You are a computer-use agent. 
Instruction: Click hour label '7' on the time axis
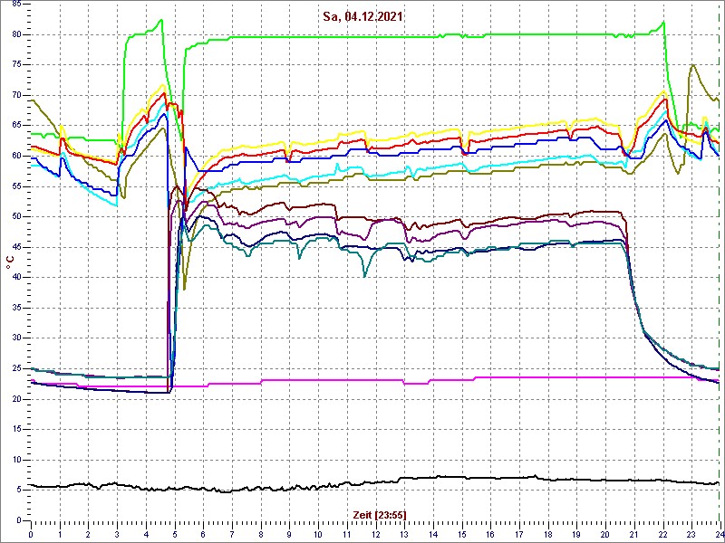tap(232, 536)
